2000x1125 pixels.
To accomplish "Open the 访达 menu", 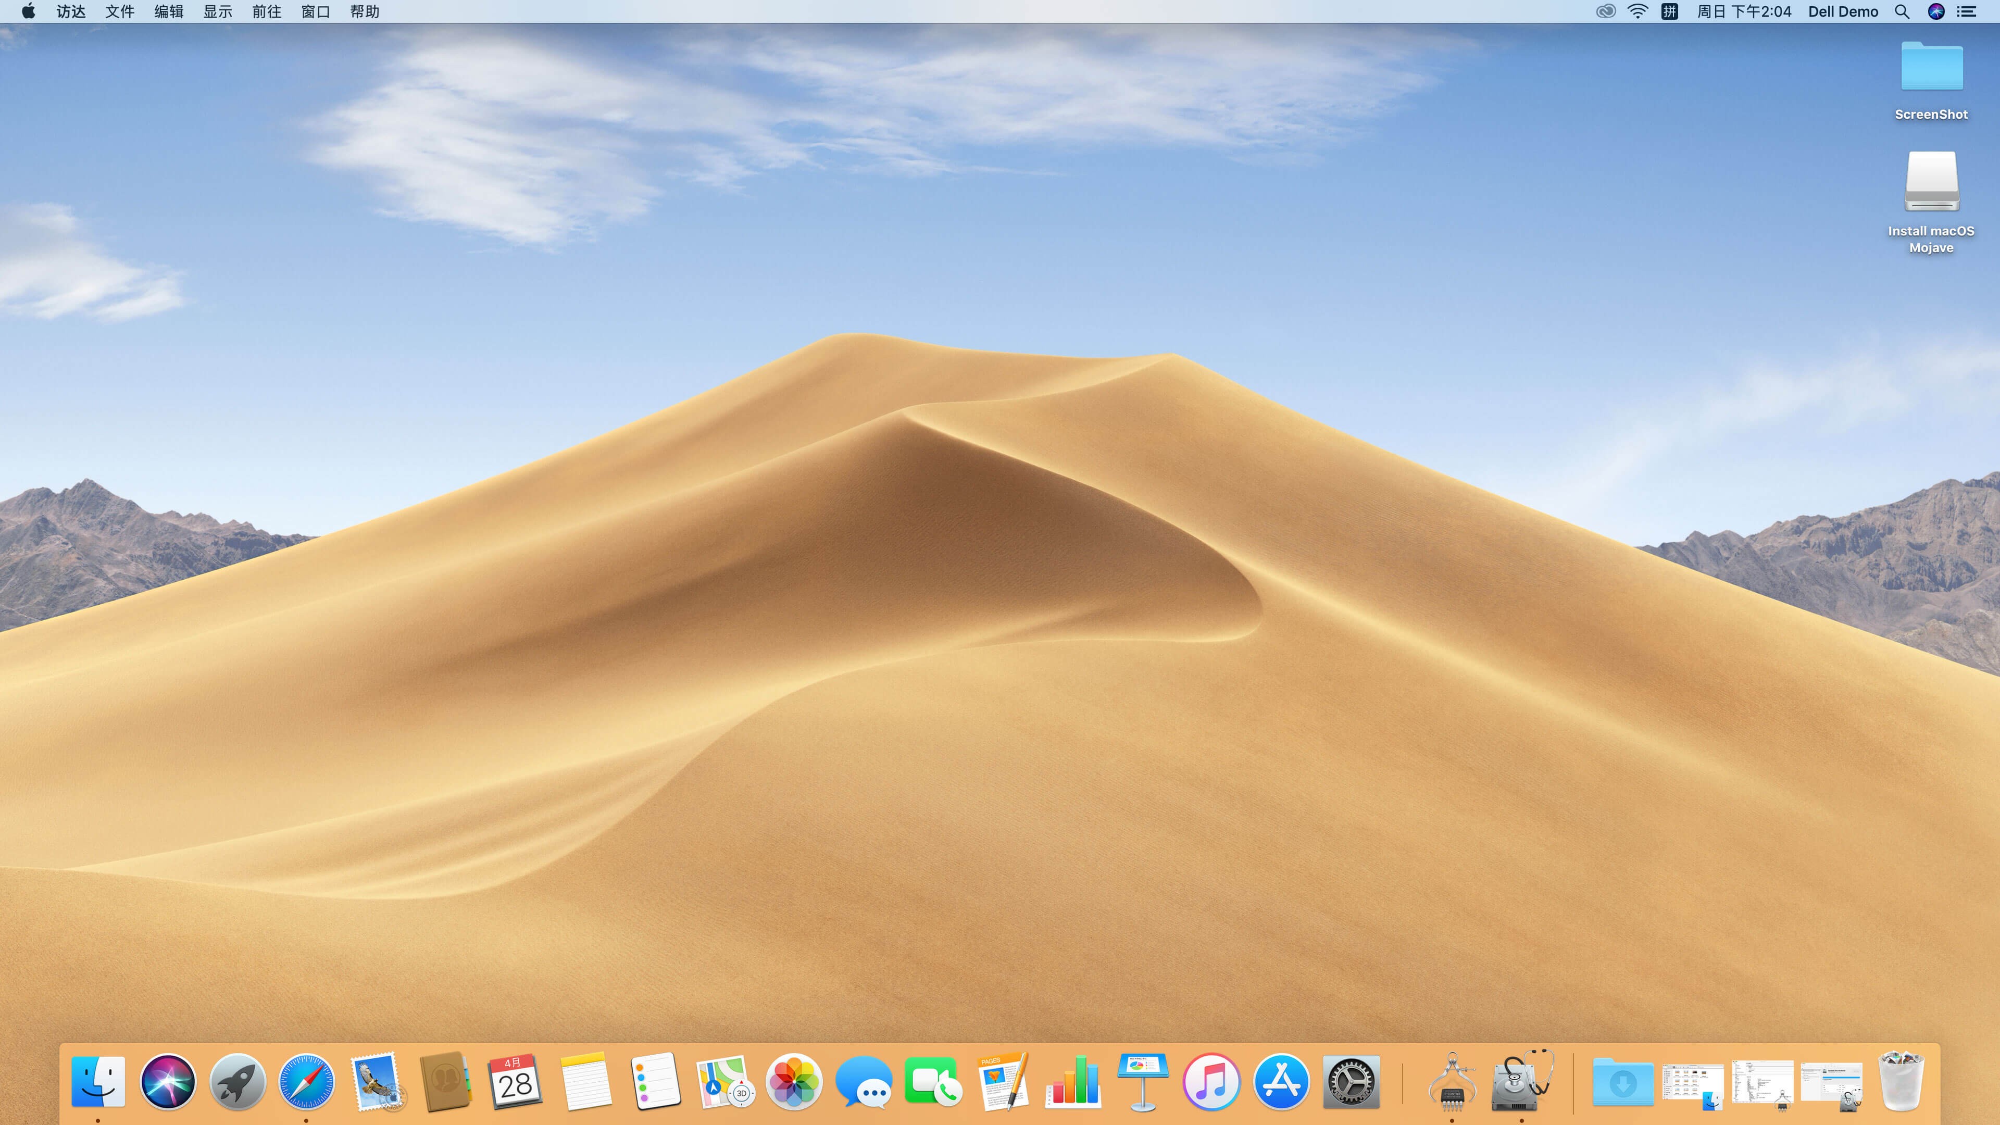I will (x=71, y=11).
